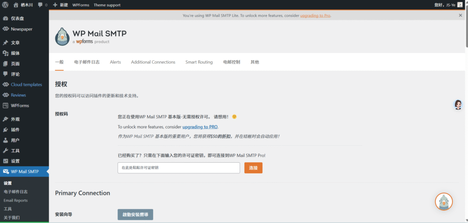
Task: Follow the upgrading to PRO link
Action: pyautogui.click(x=200, y=127)
